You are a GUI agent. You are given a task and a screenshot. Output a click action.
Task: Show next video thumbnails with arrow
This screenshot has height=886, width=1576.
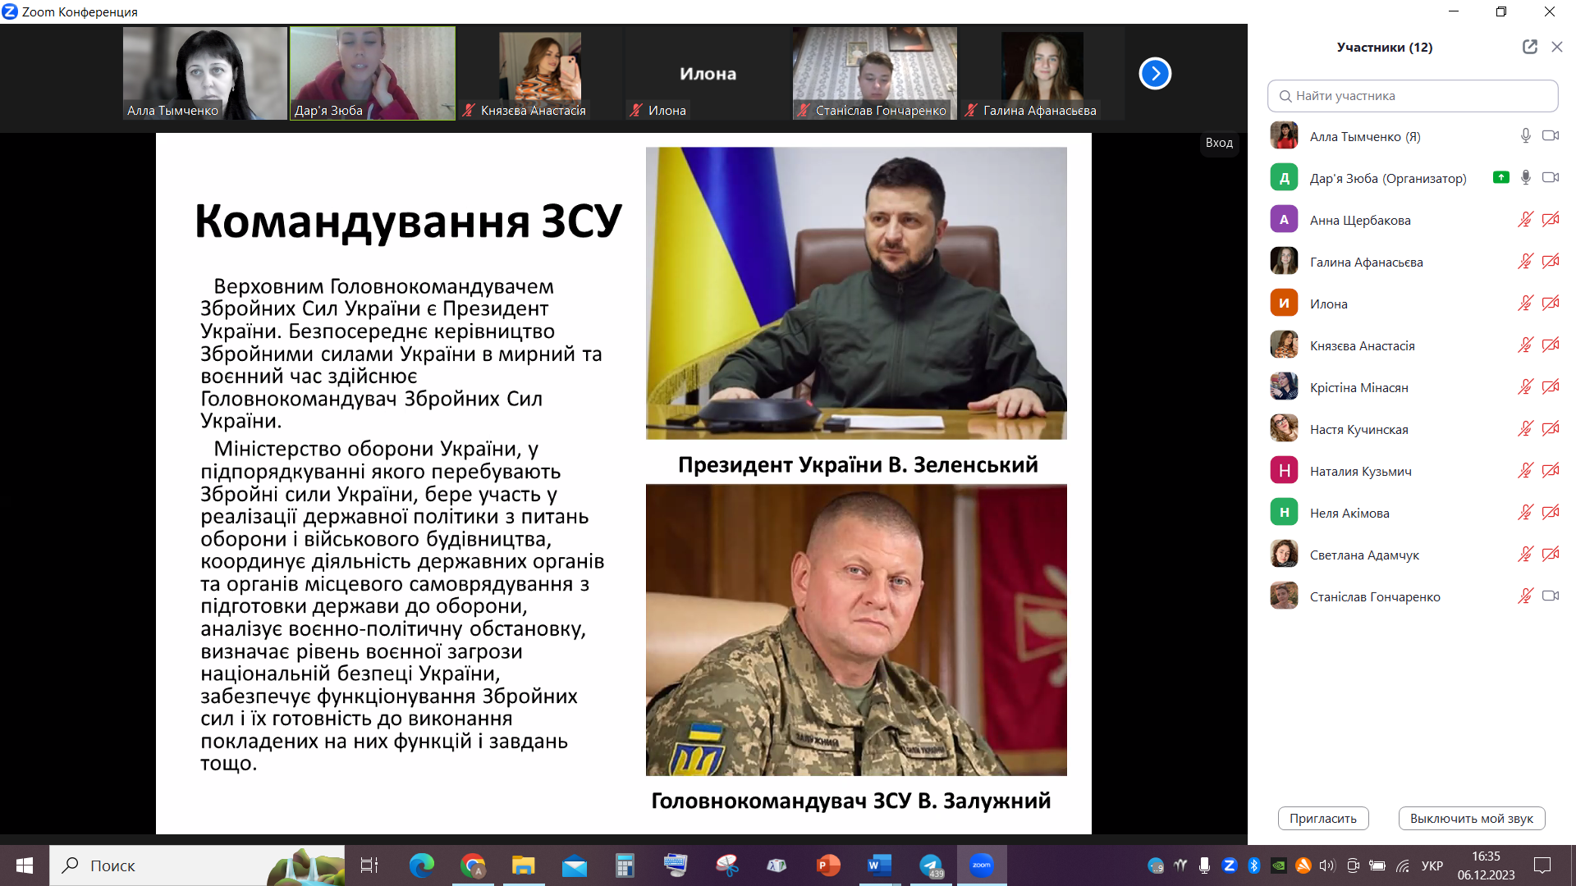1154,74
